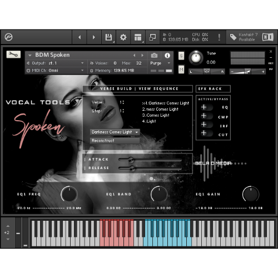Screen dimensions: 278x278
Task: Click the minimized view windows icon
Action: point(152,37)
